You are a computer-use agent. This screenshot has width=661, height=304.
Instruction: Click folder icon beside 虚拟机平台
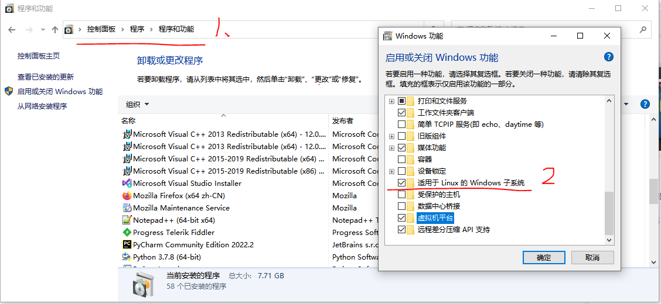pyautogui.click(x=411, y=218)
